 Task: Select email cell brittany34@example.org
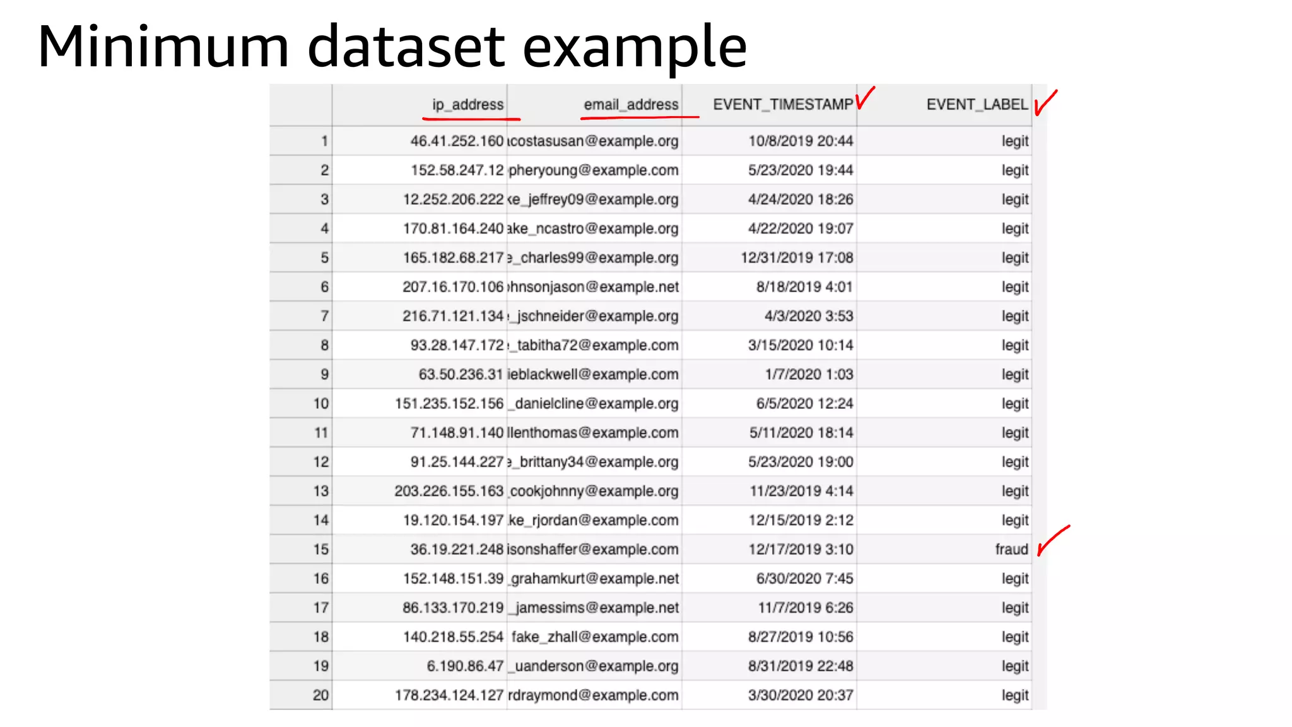pyautogui.click(x=594, y=462)
